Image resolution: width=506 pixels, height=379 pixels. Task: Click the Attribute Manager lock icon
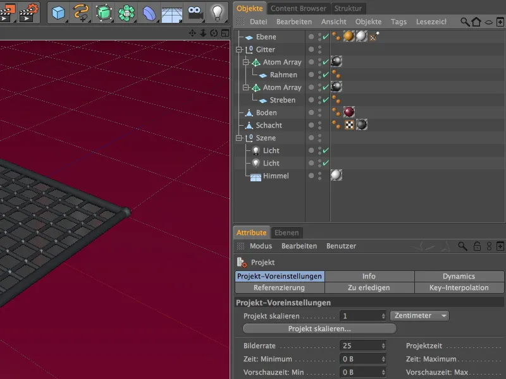pos(477,246)
